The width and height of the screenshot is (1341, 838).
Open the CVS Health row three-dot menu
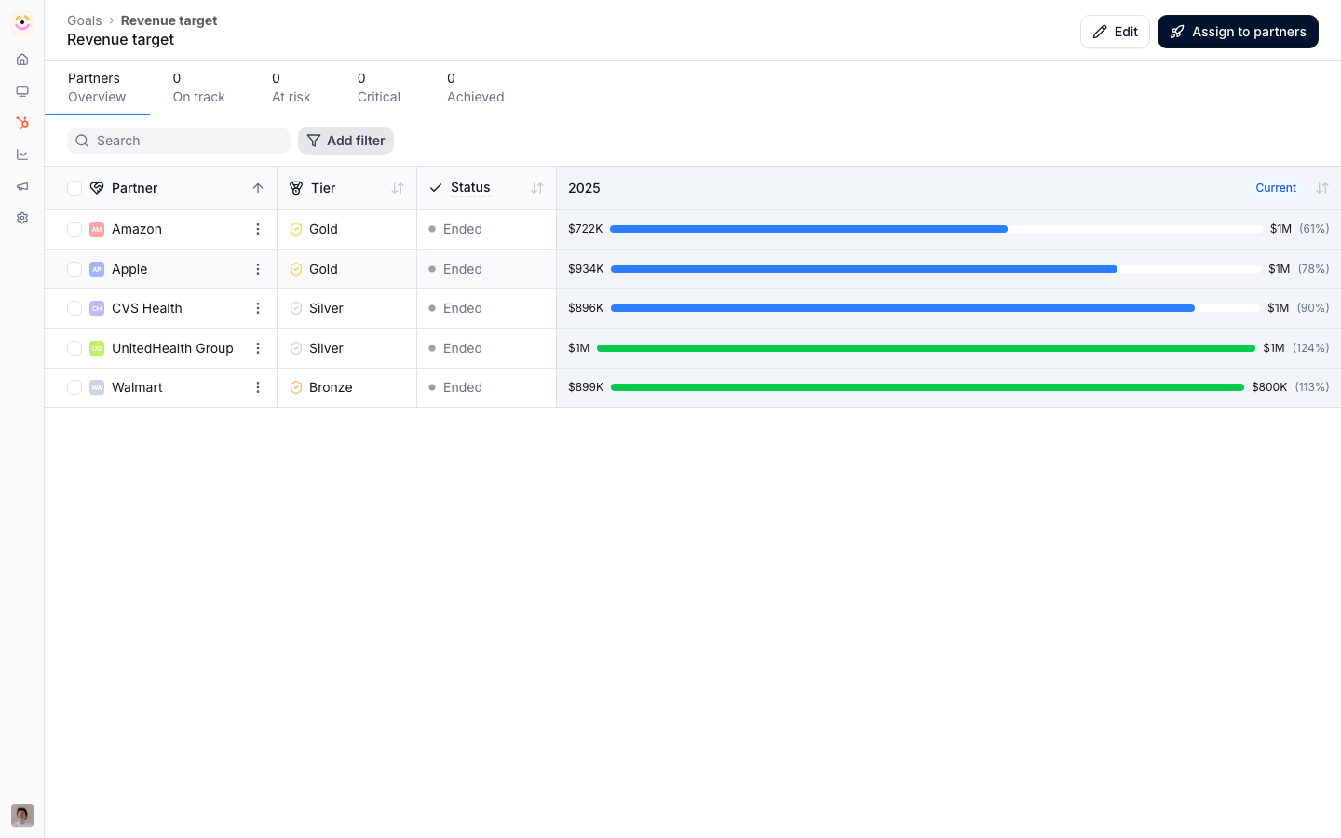point(258,308)
